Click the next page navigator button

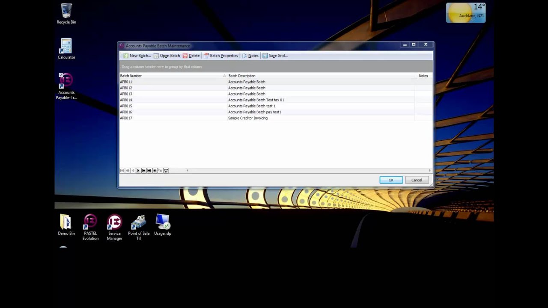[x=144, y=171]
